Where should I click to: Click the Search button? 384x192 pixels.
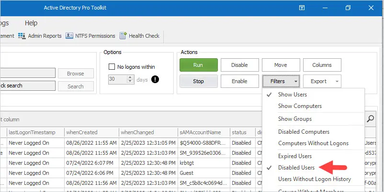point(76,86)
